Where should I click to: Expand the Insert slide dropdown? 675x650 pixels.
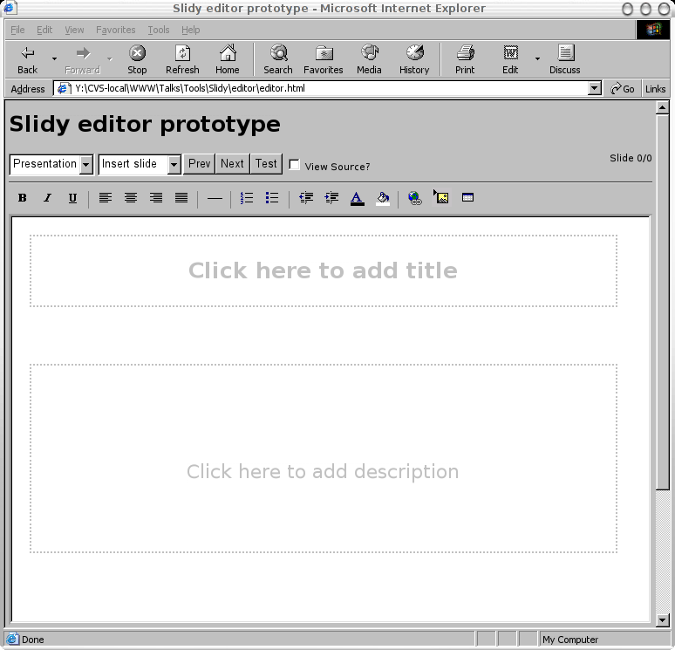click(174, 164)
